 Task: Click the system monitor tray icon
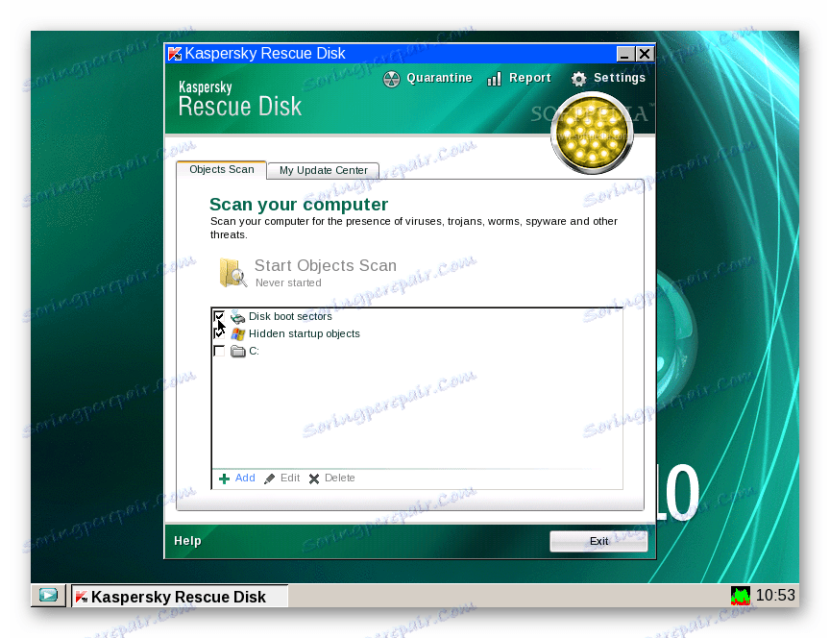741,596
